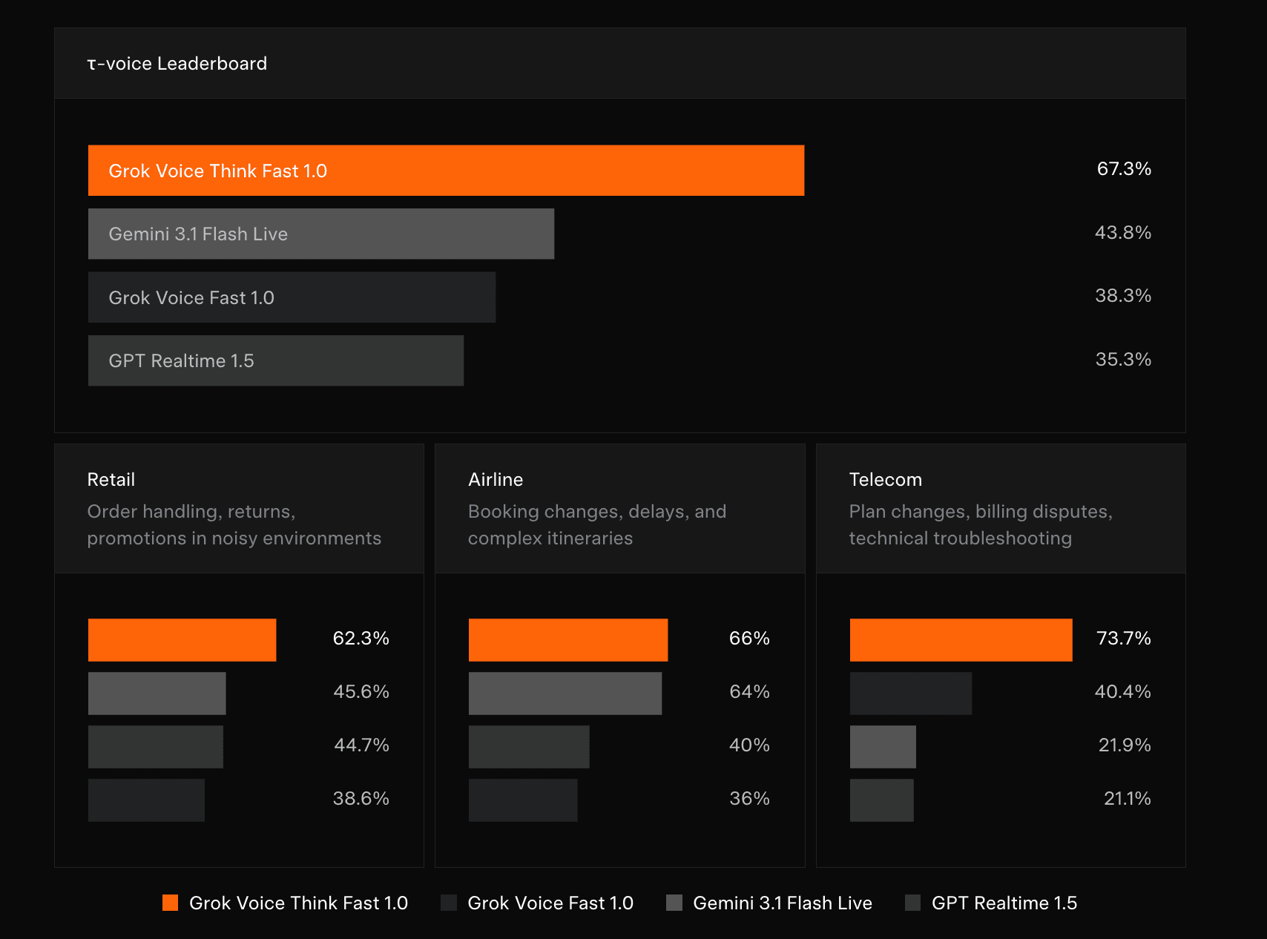Expand the Airline panel header
Viewport: 1267px width, 939px height.
[x=619, y=508]
